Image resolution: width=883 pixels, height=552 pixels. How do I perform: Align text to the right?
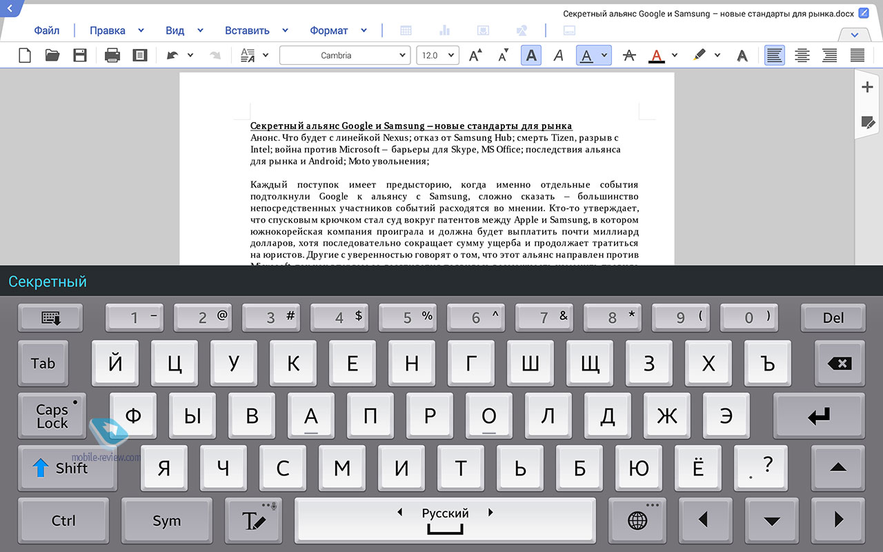830,55
